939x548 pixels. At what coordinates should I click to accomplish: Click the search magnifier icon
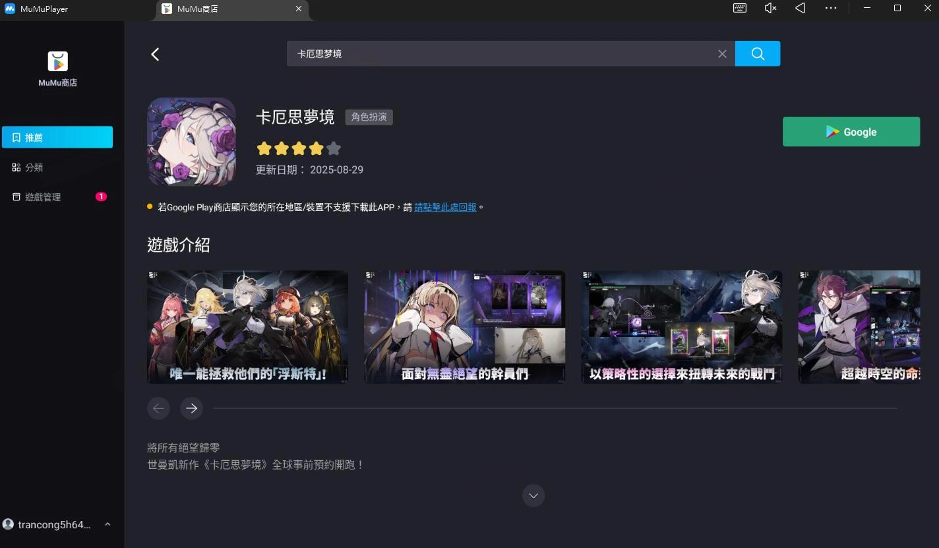757,53
